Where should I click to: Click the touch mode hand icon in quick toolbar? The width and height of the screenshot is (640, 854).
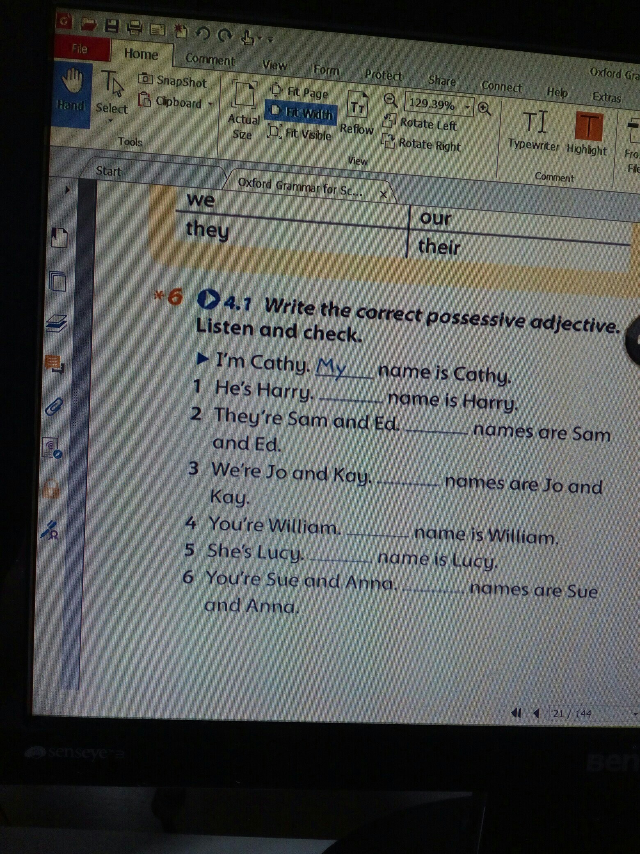(247, 37)
